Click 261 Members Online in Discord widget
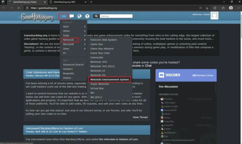Screen dimensions: 242x144 203,75
